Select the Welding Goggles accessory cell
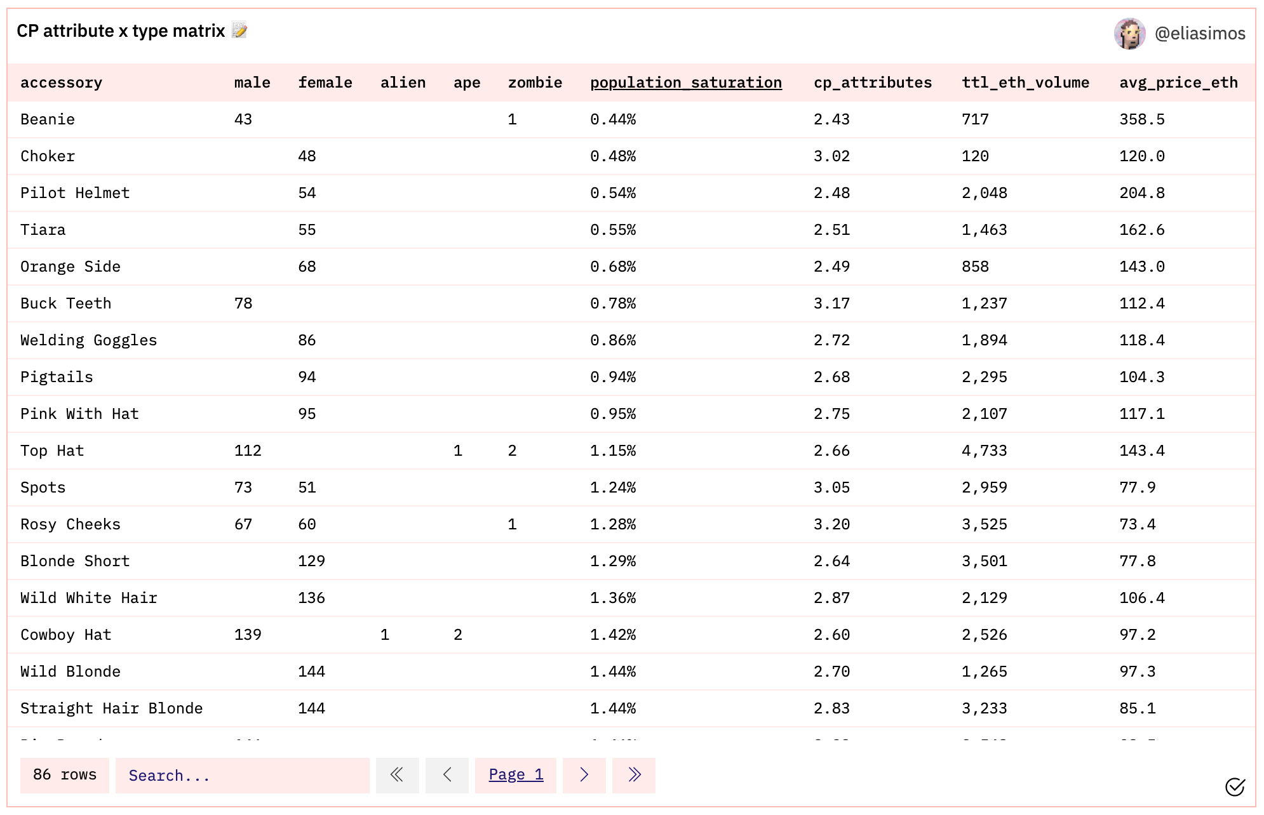The width and height of the screenshot is (1264, 815). (88, 340)
